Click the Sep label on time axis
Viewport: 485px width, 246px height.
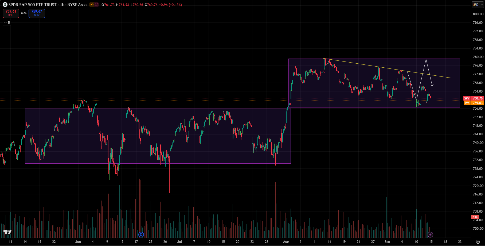387,242
